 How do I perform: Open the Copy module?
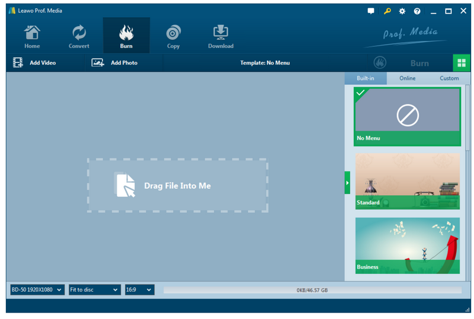click(173, 37)
